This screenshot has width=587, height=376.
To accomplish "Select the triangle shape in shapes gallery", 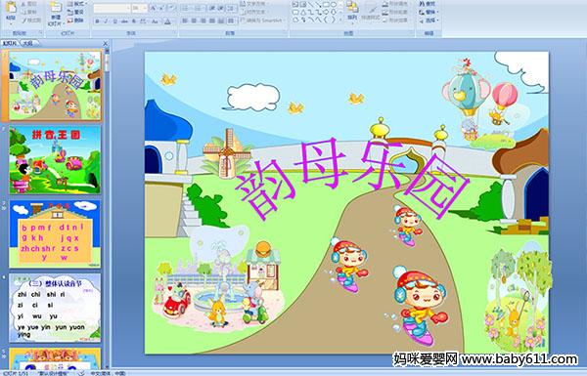I will tap(303, 13).
